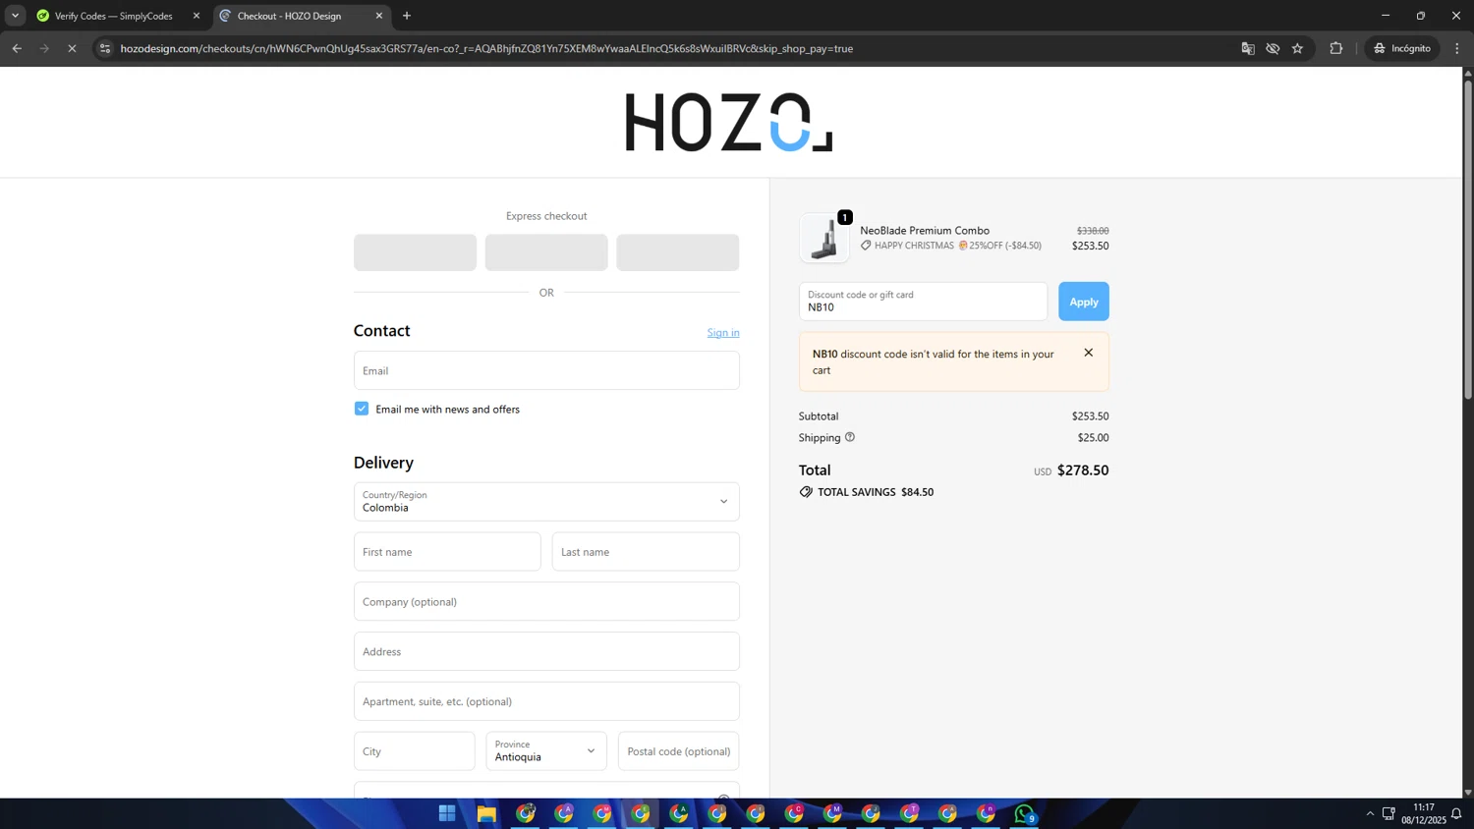Viewport: 1474px width, 829px height.
Task: Click the Last name field
Action: pos(646,552)
